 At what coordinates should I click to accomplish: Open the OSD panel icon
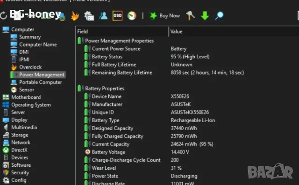[117, 15]
